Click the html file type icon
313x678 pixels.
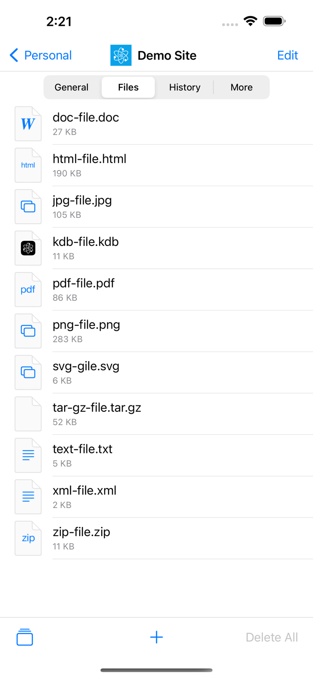(28, 165)
